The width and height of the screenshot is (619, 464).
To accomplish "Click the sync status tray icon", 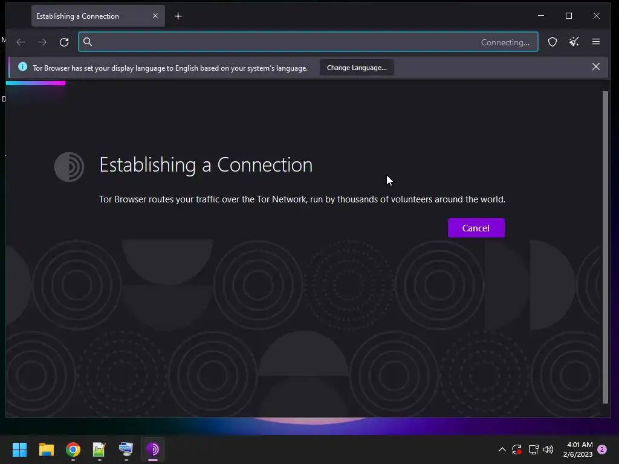I will pos(517,449).
